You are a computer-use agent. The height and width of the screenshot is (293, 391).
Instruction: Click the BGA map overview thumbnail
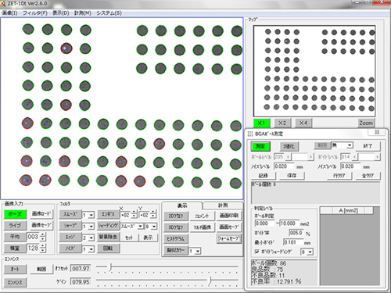pyautogui.click(x=314, y=71)
